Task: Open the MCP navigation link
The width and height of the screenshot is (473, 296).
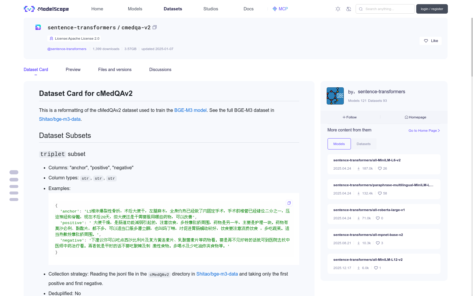Action: click(280, 9)
